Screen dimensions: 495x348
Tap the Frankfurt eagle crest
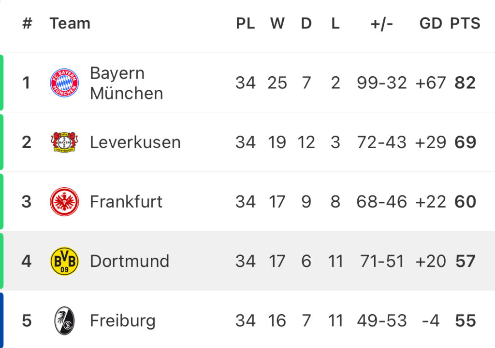(64, 202)
